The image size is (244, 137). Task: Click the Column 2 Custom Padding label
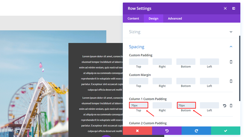(148, 123)
